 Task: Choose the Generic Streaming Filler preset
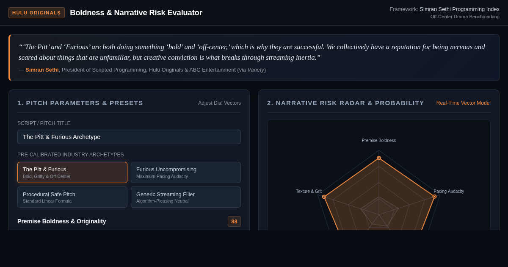click(186, 197)
